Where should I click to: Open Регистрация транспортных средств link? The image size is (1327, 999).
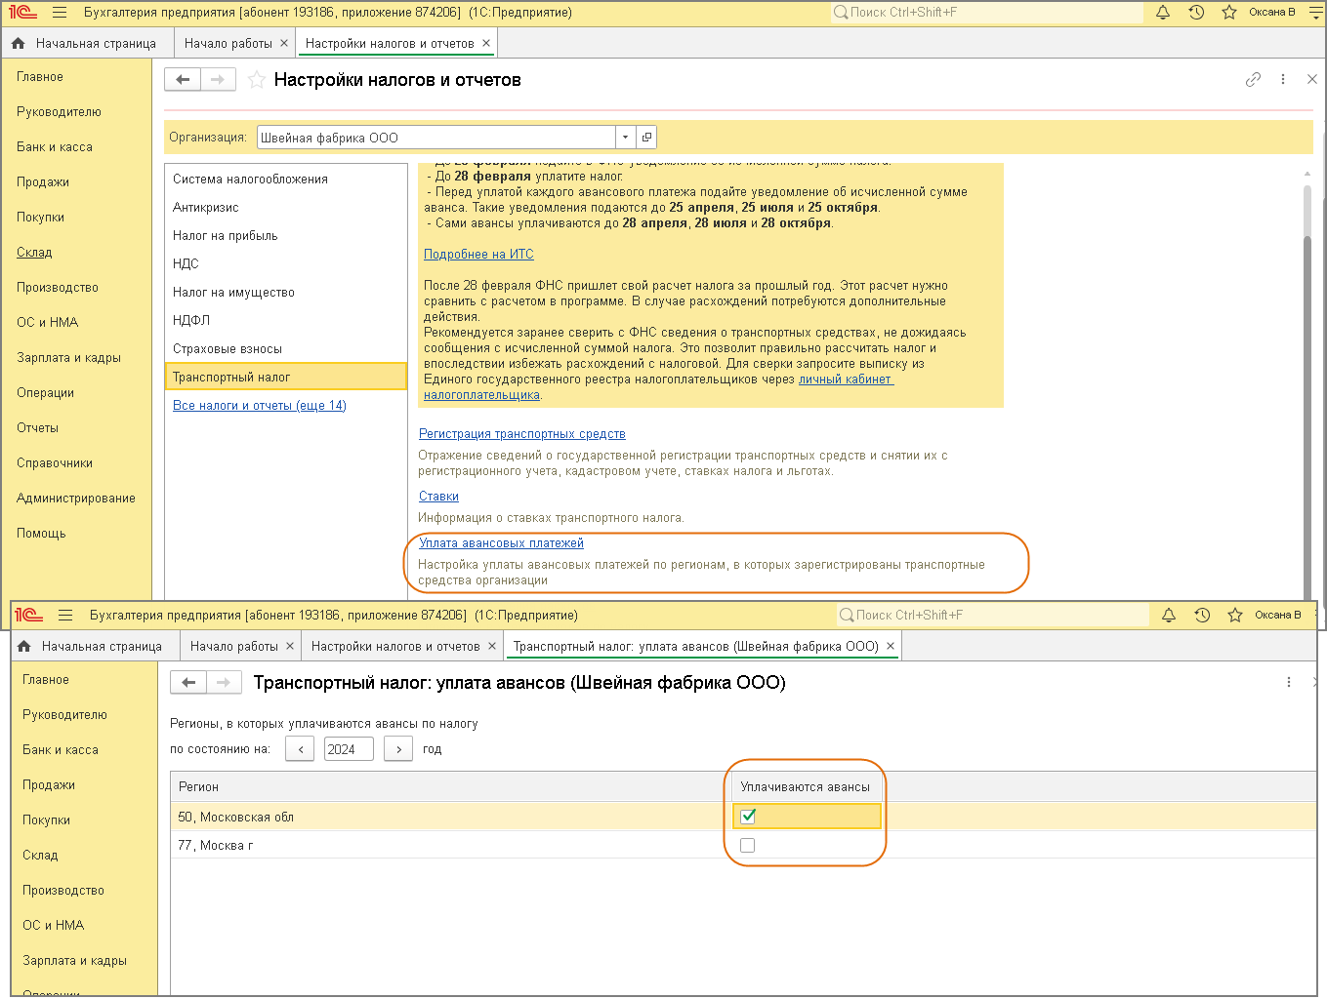click(x=522, y=434)
